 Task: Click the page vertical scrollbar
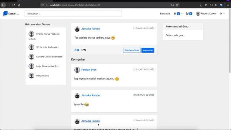pyautogui.click(x=230, y=41)
